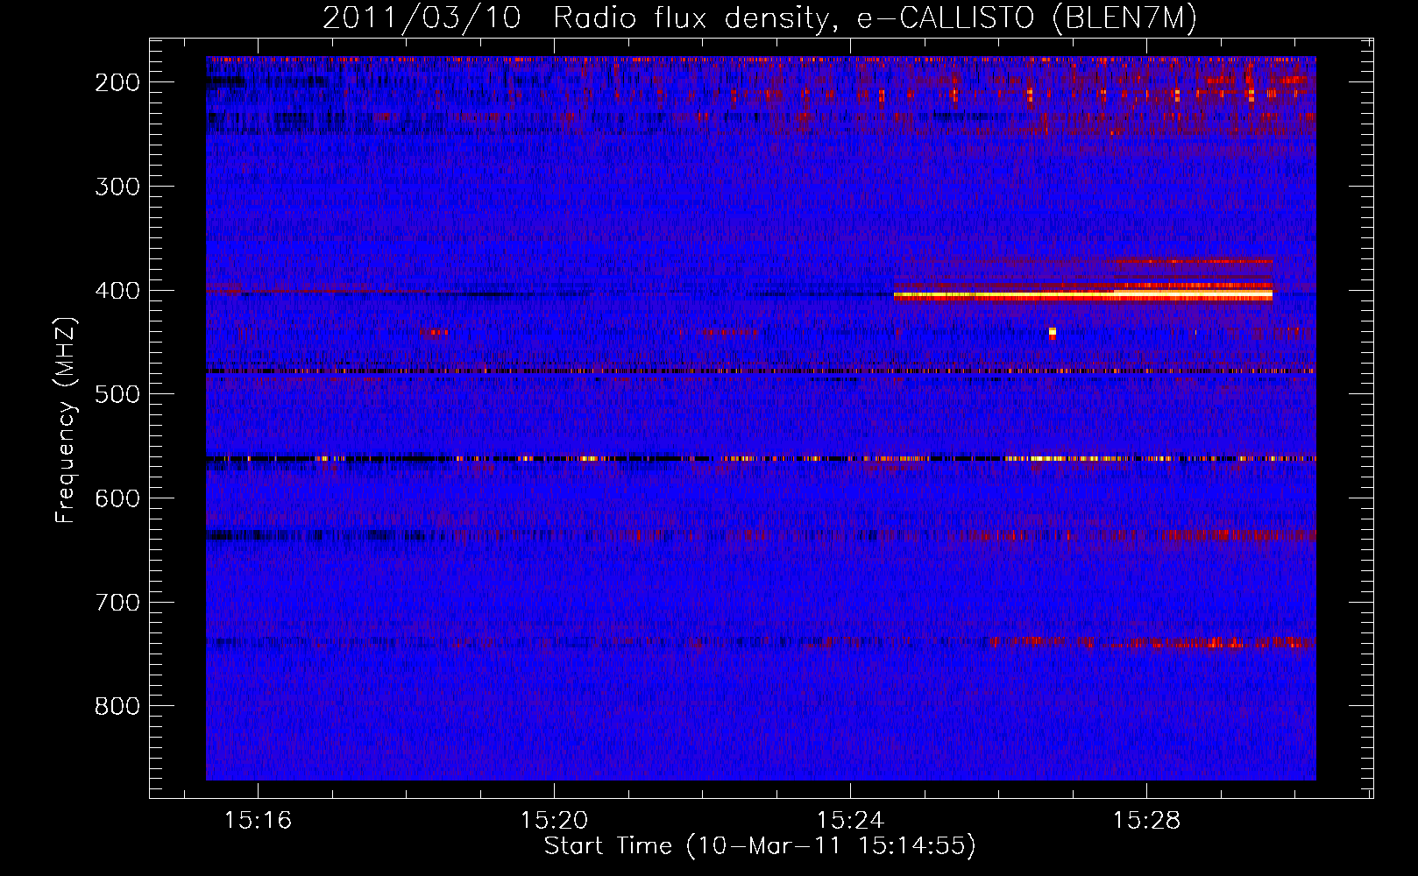This screenshot has width=1418, height=876.
Task: Click the 15:20 time tick label
Action: pyautogui.click(x=554, y=821)
